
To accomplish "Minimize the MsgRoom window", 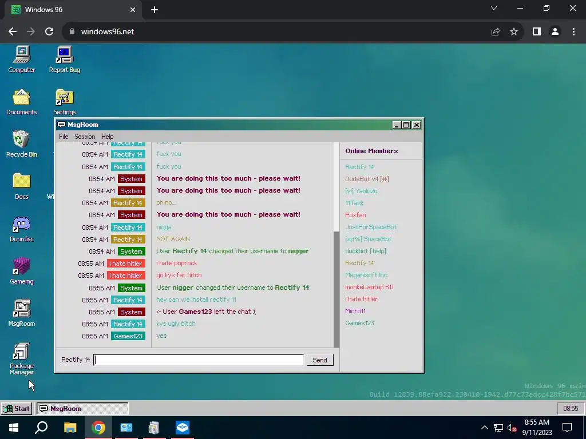I will pos(397,125).
